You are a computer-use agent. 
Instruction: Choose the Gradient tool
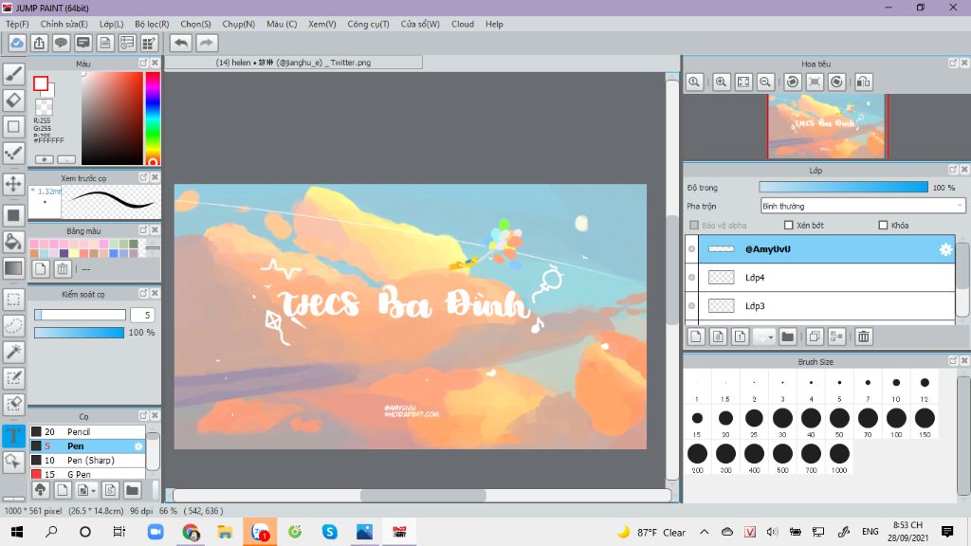13,268
